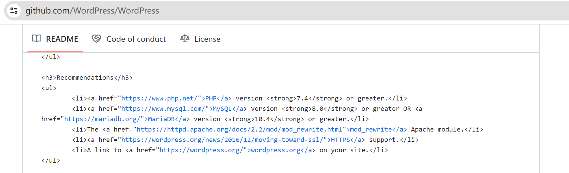This screenshot has width=569, height=173.
Task: Select the License tab label
Action: (x=207, y=39)
